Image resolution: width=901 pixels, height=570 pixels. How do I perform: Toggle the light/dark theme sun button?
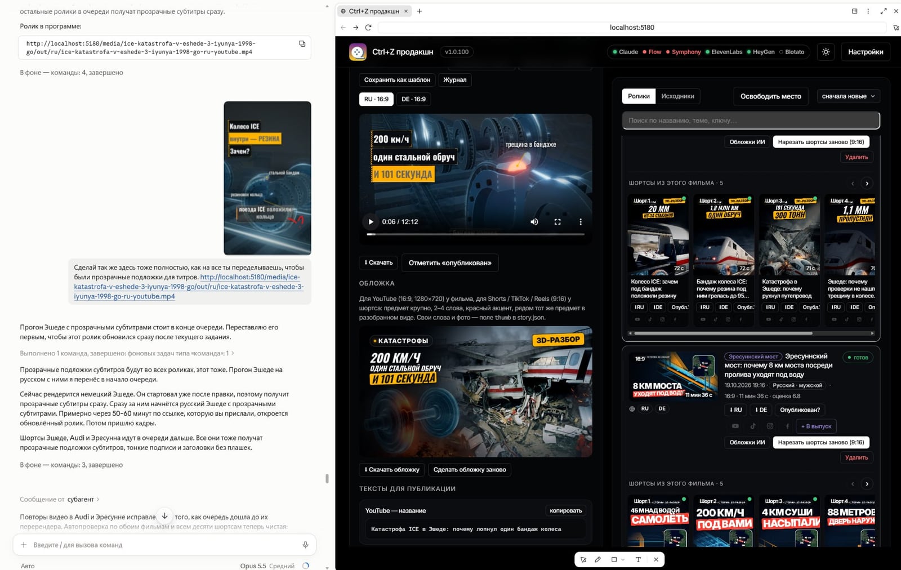(x=826, y=52)
